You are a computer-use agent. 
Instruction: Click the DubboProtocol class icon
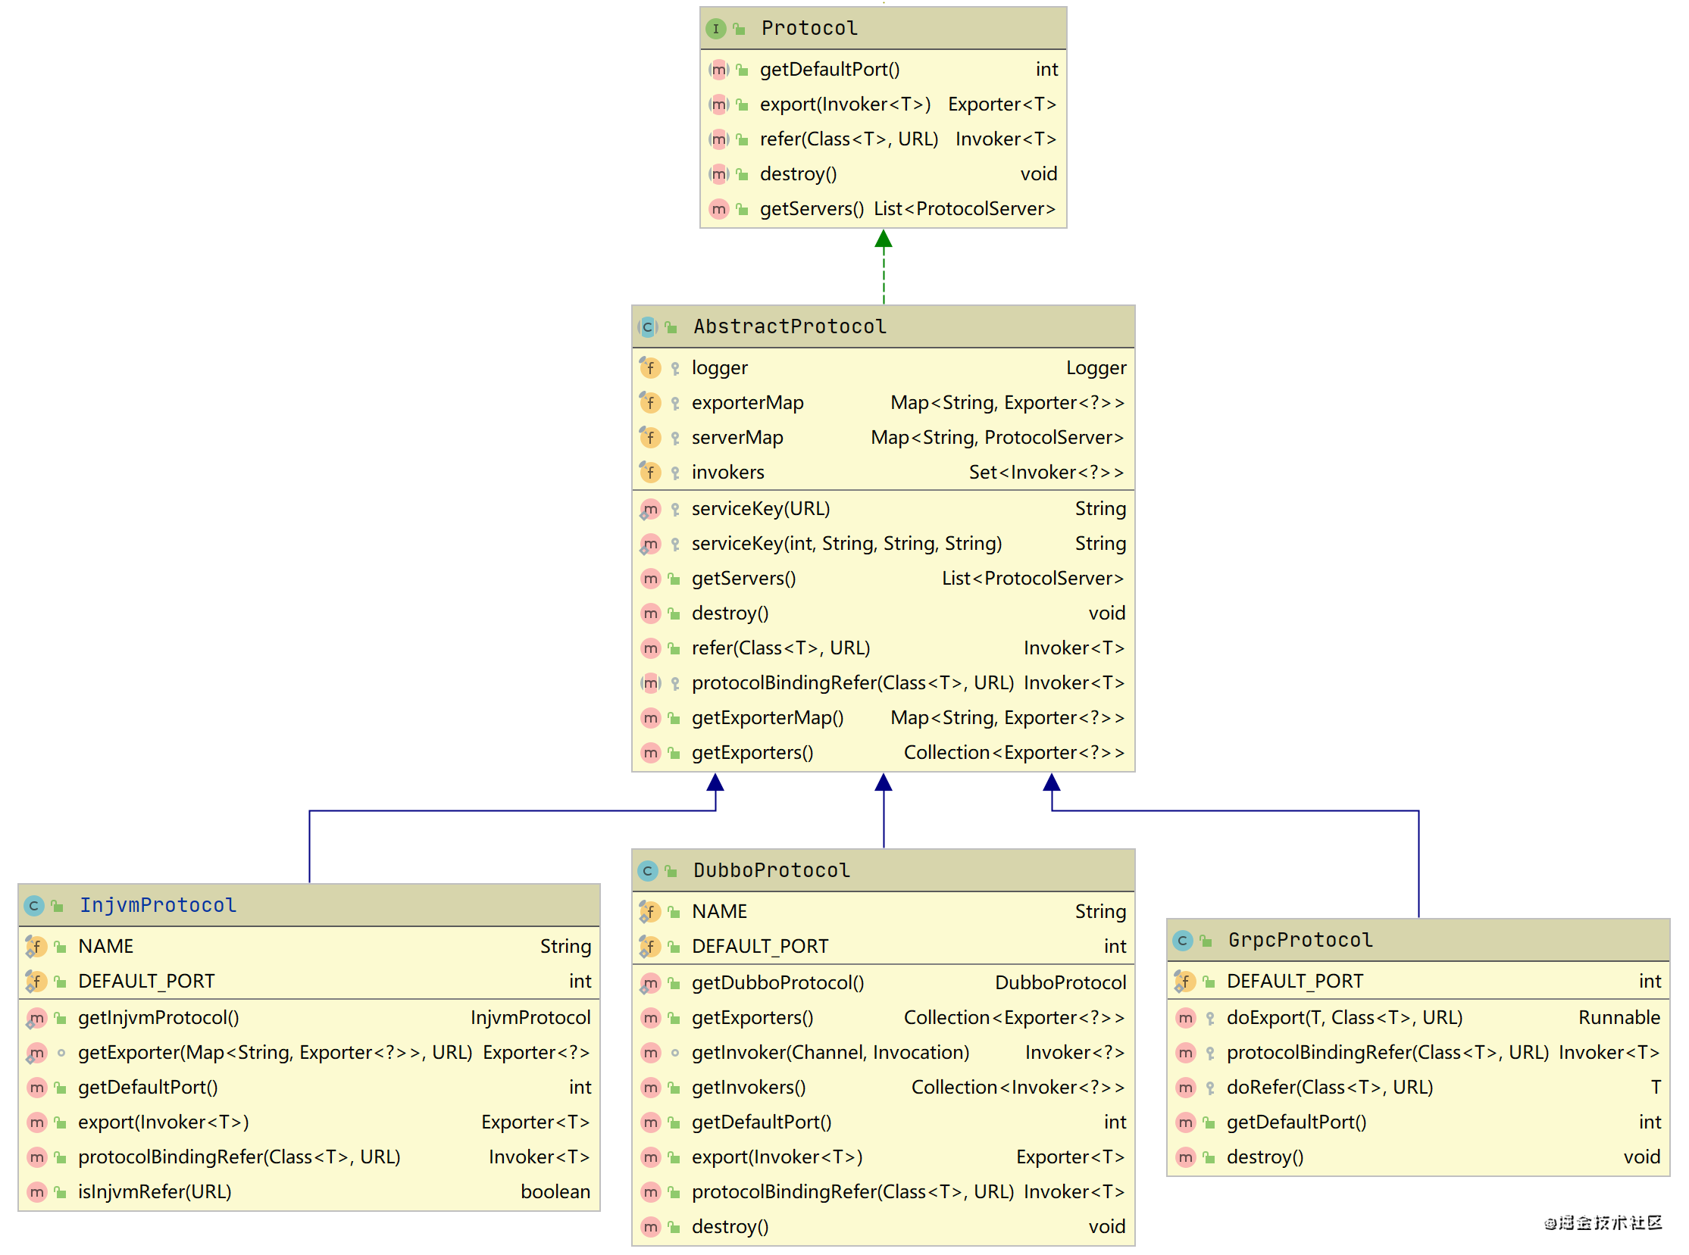[648, 871]
